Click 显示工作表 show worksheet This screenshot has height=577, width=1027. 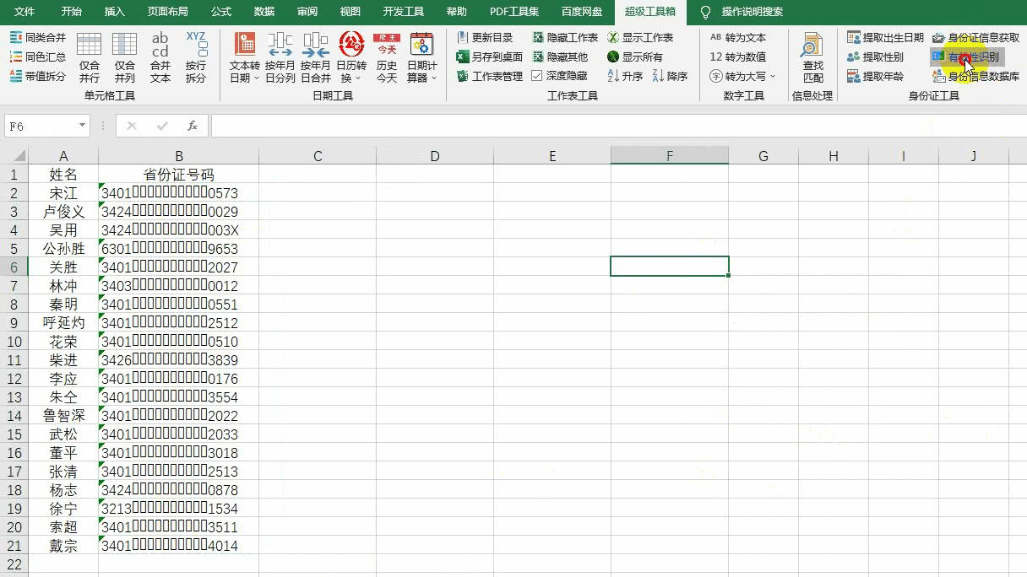640,38
